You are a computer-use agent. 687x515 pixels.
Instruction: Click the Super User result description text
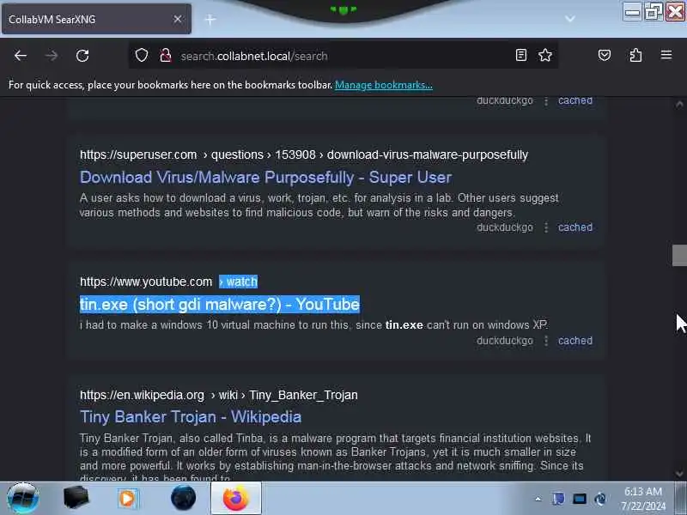tap(319, 205)
